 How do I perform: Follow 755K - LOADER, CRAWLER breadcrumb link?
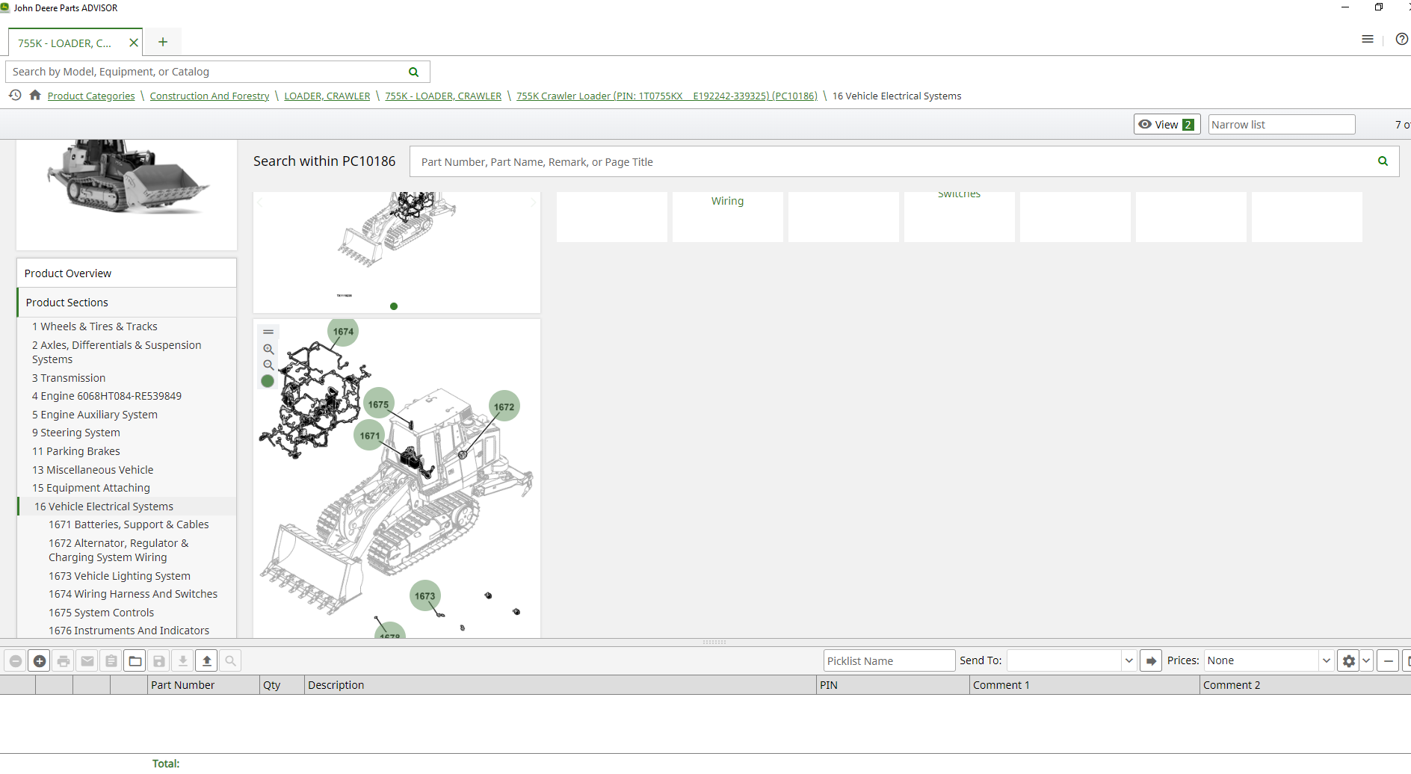point(443,96)
